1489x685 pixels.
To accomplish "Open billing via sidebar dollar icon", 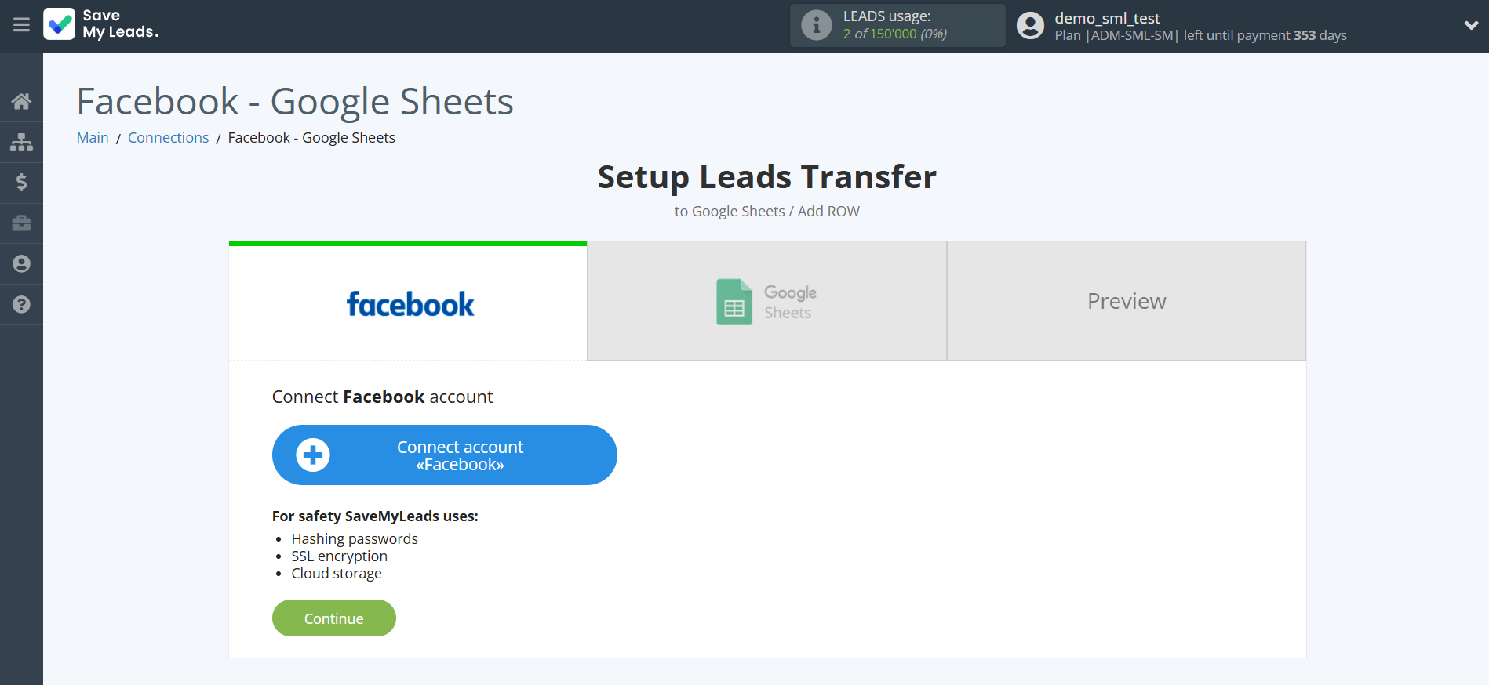I will 21,183.
